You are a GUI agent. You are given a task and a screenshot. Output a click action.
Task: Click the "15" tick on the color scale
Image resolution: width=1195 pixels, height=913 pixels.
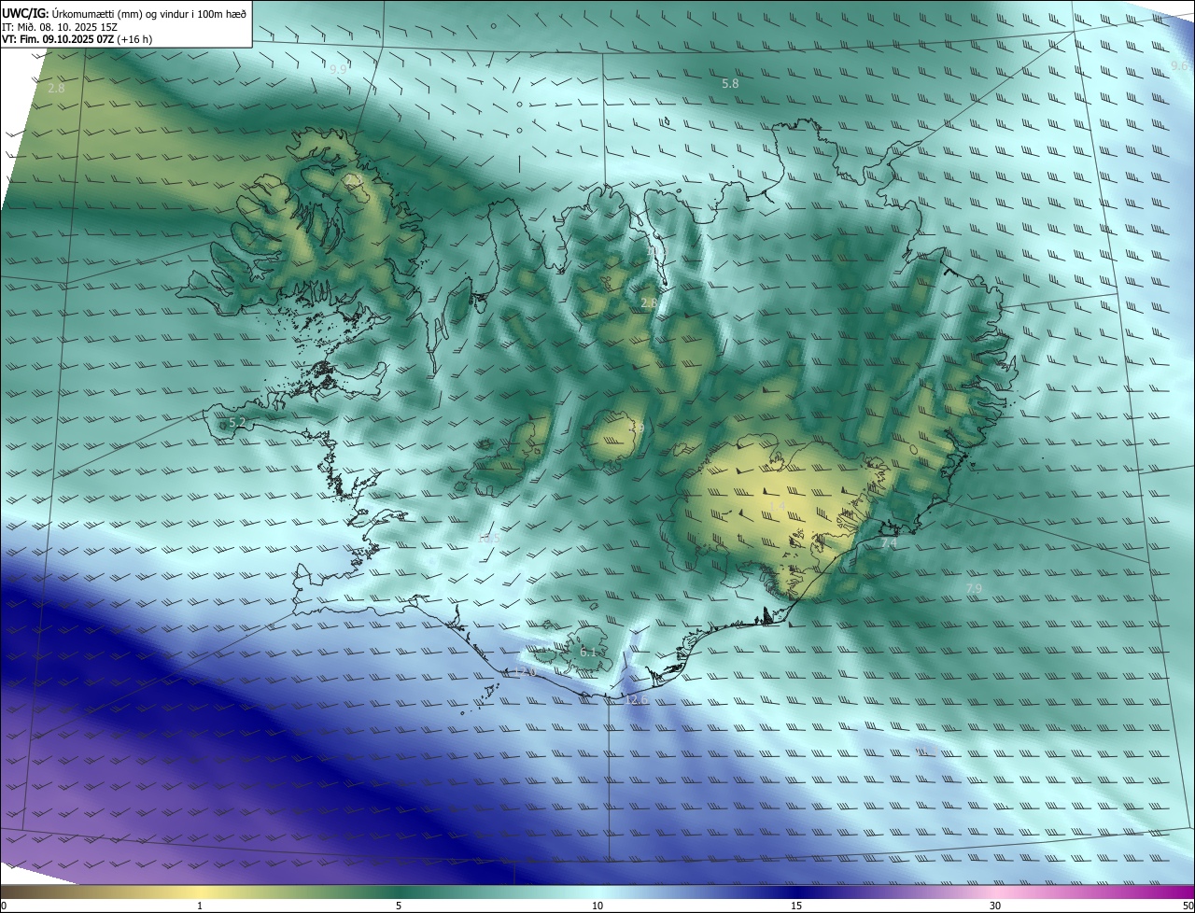coord(796,906)
